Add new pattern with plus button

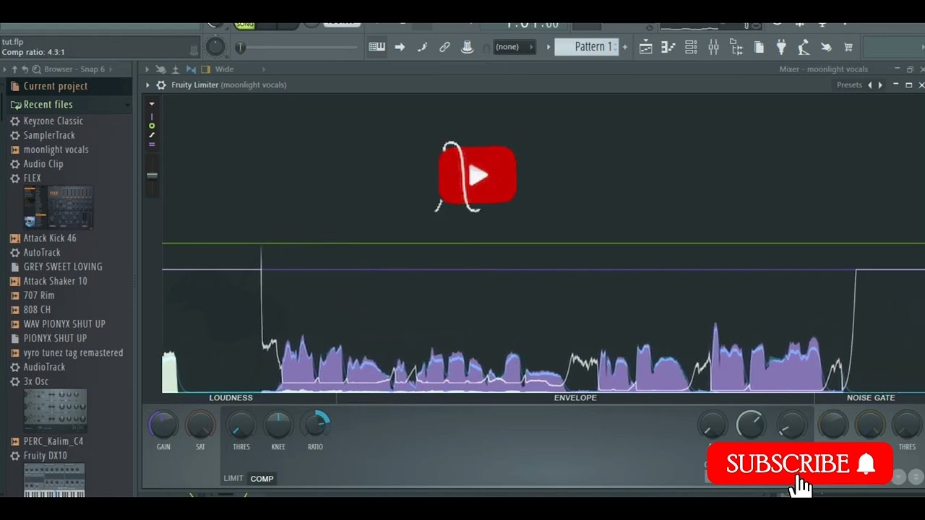[x=625, y=47]
